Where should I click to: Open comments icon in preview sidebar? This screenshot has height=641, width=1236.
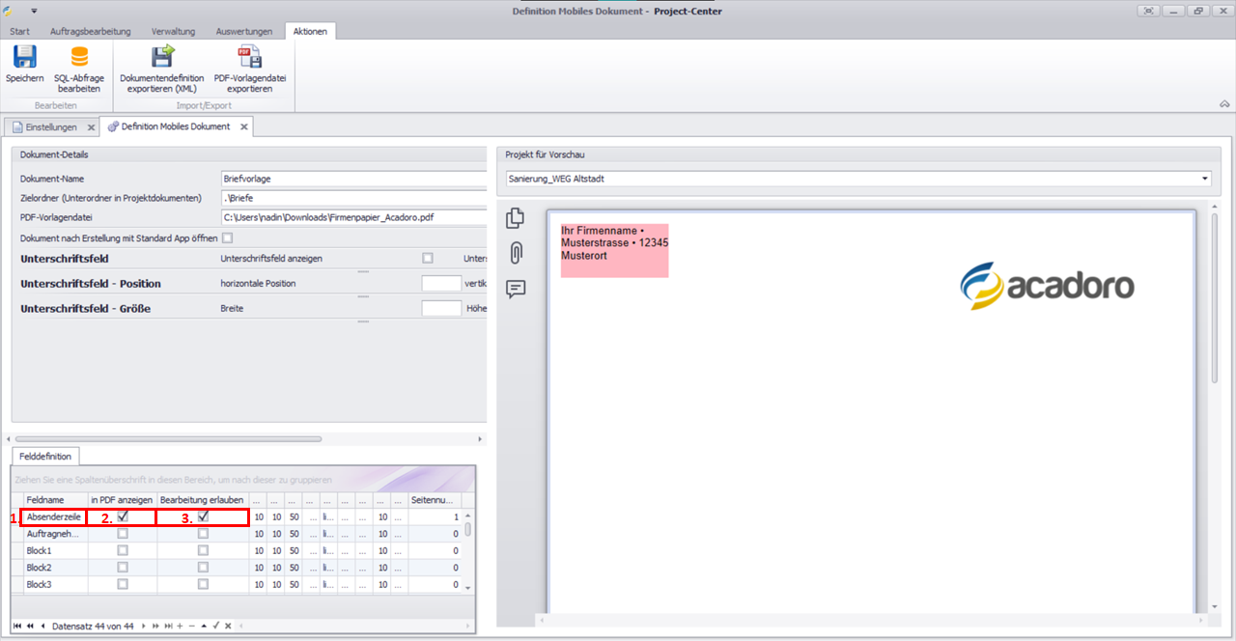(516, 289)
